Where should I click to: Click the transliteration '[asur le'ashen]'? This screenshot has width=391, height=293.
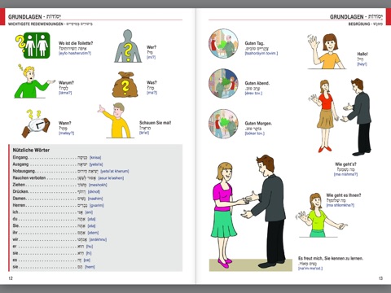(111, 178)
